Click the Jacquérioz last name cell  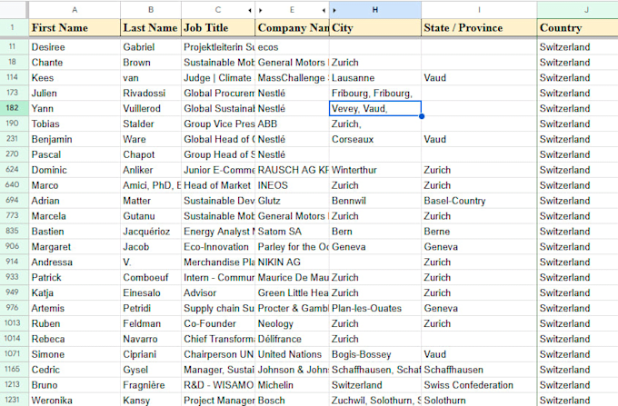[x=151, y=232]
